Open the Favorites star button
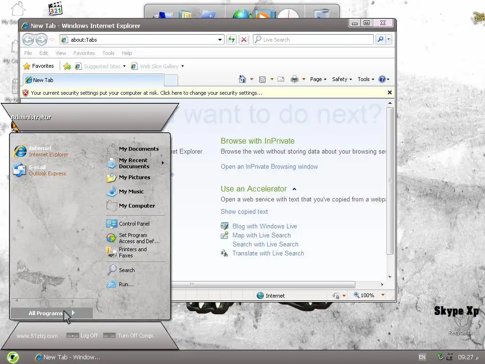Image resolution: width=485 pixels, height=364 pixels. pos(39,66)
